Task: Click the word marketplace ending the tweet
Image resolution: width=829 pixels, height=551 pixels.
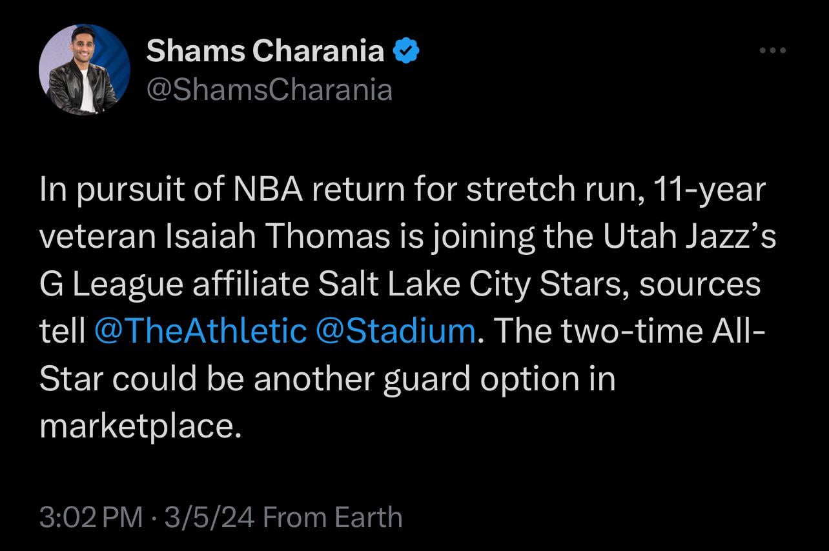Action: point(140,426)
